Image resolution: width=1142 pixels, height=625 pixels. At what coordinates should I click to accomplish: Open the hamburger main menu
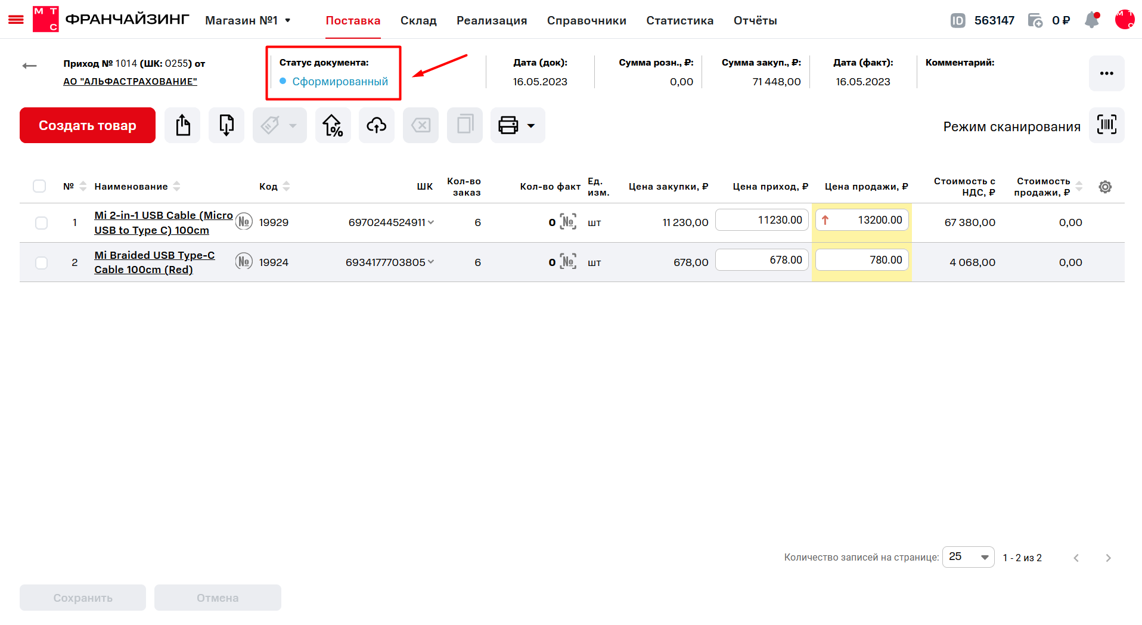point(15,20)
